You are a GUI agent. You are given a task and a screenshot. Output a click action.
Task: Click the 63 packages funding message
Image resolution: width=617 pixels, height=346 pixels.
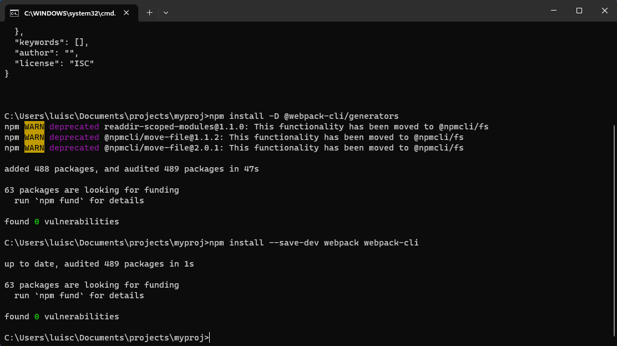[x=92, y=189]
